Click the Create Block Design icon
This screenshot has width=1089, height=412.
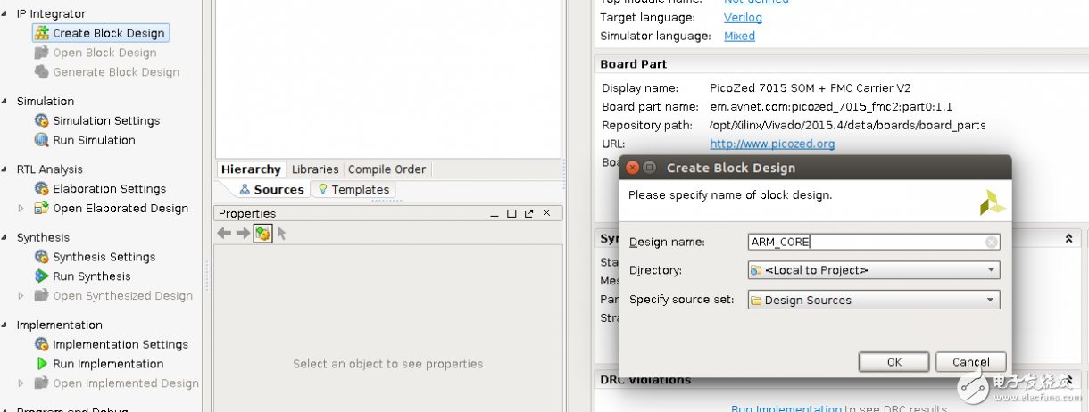click(41, 33)
